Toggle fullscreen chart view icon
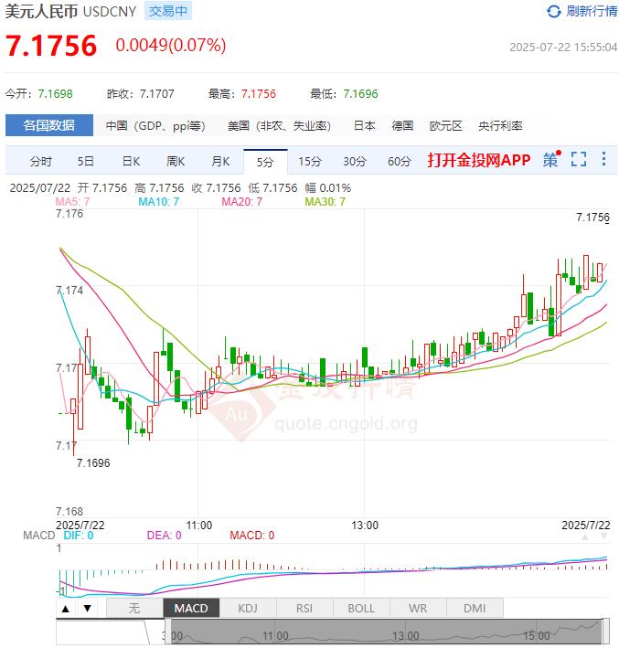The image size is (619, 648). tap(579, 159)
